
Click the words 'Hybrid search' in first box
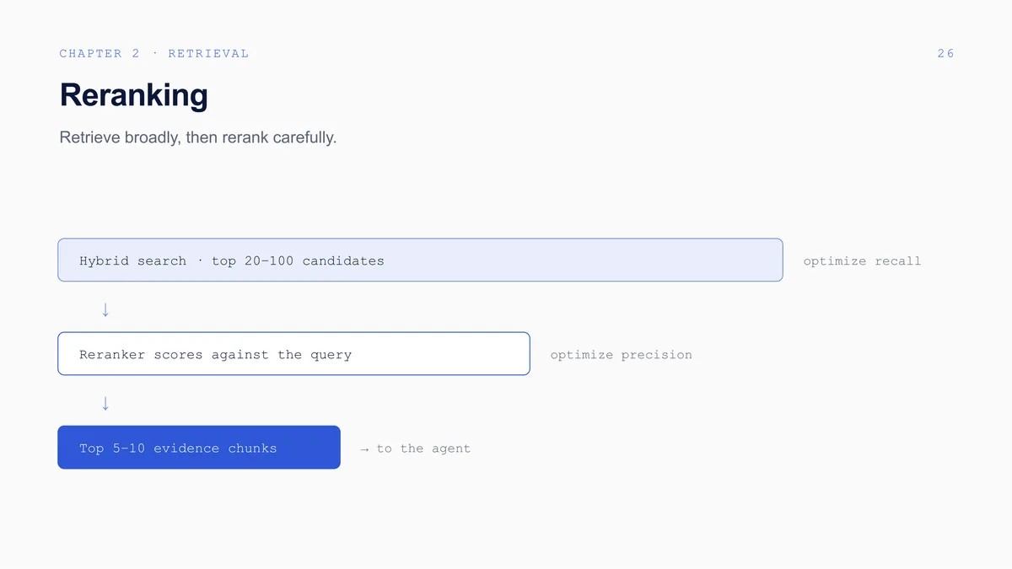132,261
